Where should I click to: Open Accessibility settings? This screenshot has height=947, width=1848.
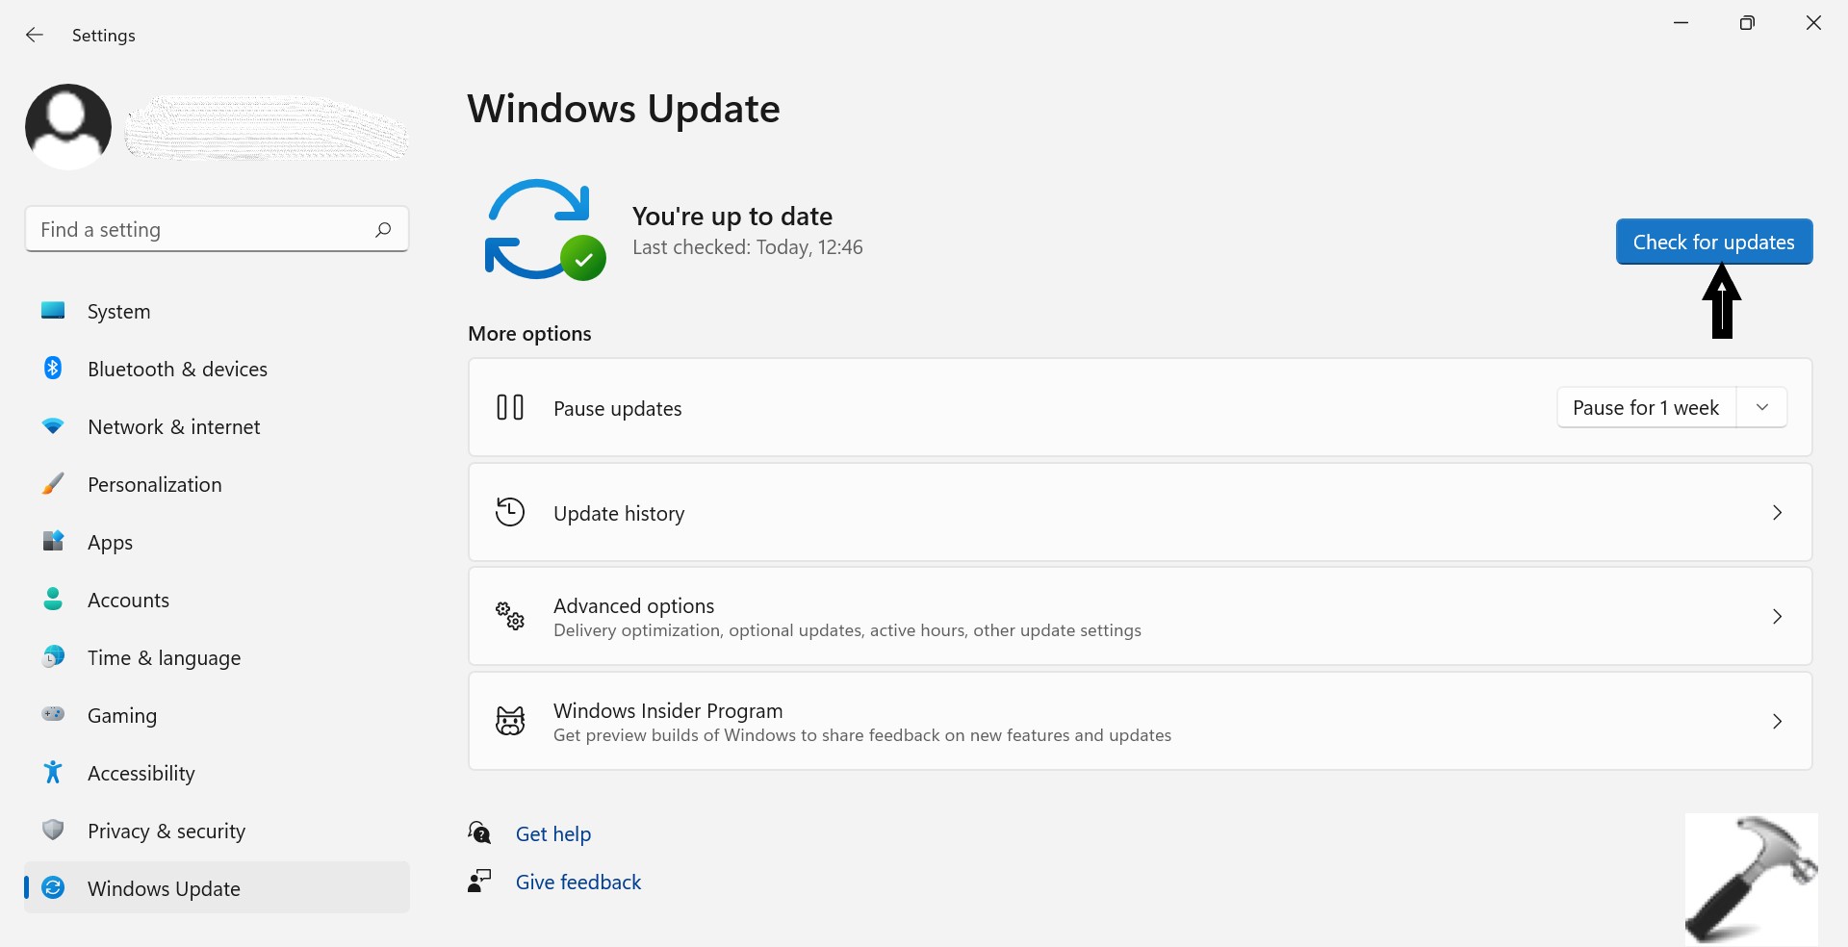point(217,773)
